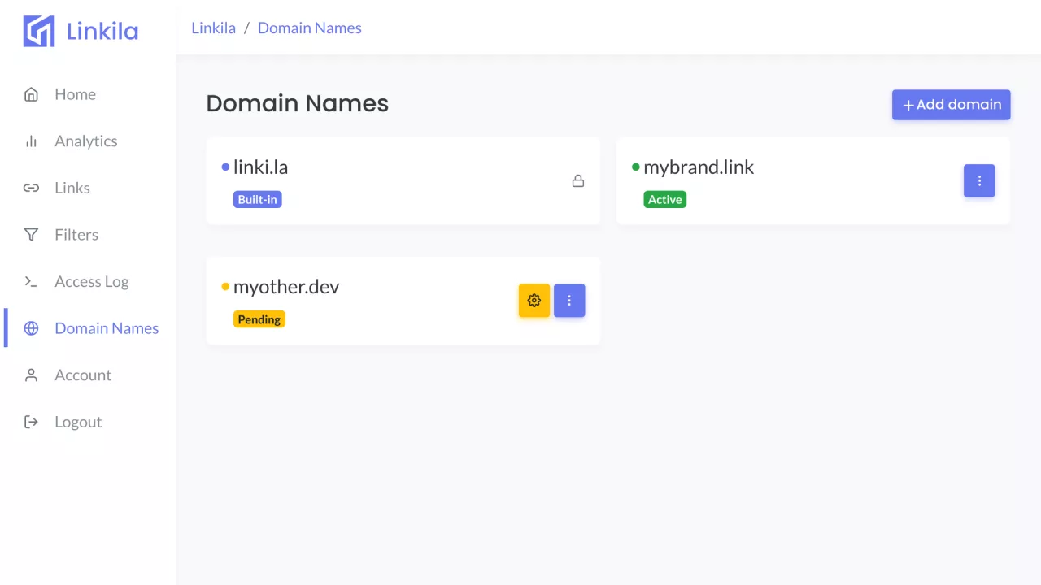
Task: Click the Analytics bar chart icon
Action: [31, 141]
